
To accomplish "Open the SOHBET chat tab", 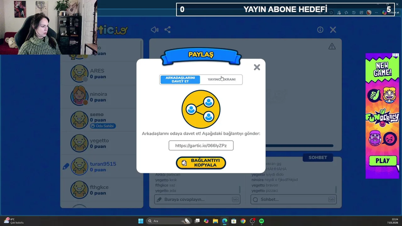I will pos(318,158).
